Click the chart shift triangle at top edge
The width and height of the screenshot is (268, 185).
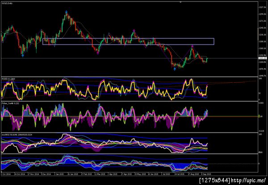180,2
